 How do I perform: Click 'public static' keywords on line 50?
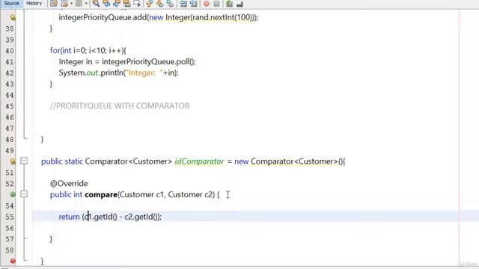(62, 161)
